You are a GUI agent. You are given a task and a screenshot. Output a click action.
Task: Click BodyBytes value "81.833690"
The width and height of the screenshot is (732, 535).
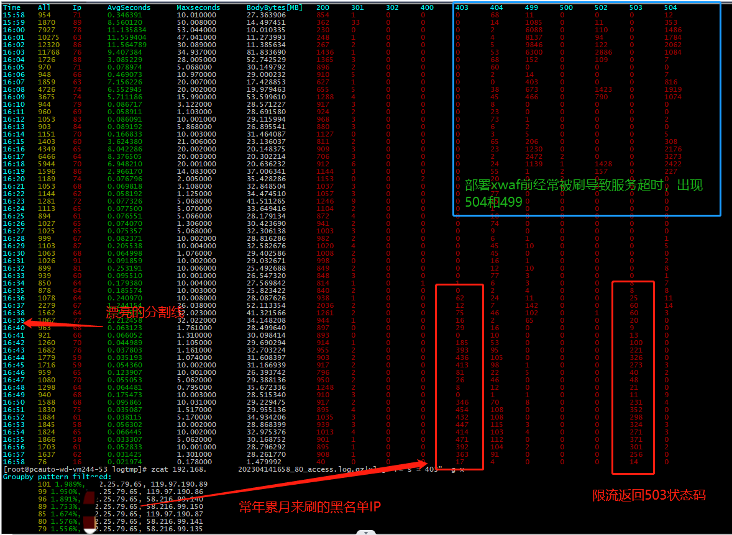(266, 52)
